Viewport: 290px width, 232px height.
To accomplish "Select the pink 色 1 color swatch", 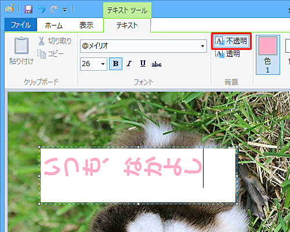I will coord(268,55).
